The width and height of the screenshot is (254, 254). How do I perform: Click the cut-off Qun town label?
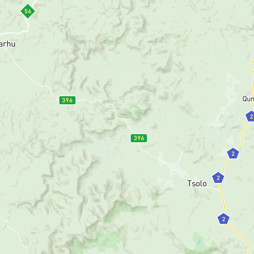(x=248, y=99)
